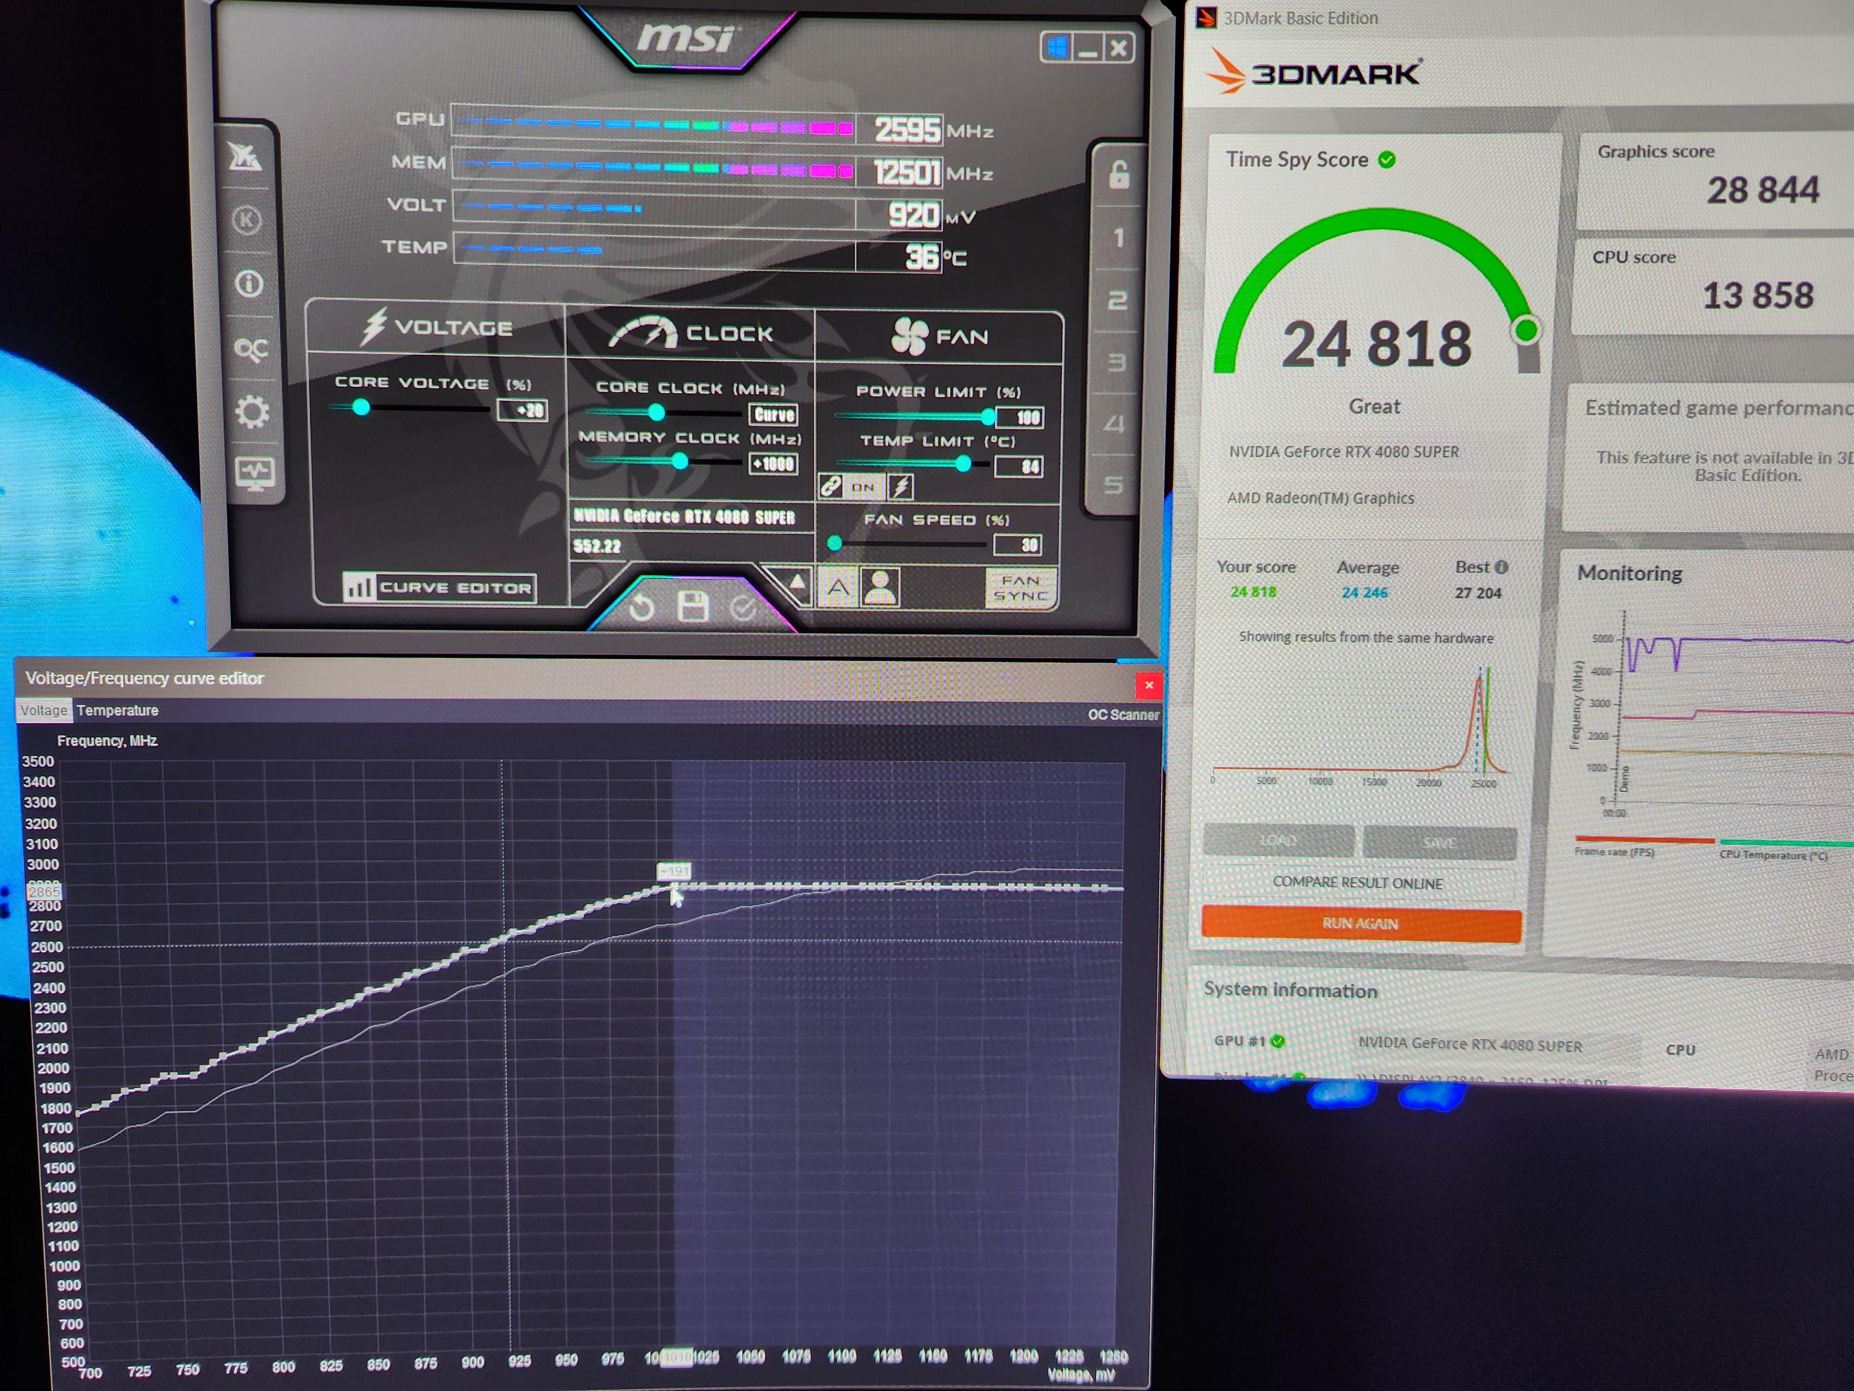Image resolution: width=1854 pixels, height=1391 pixels.
Task: Switch to the Temperature tab
Action: click(117, 710)
